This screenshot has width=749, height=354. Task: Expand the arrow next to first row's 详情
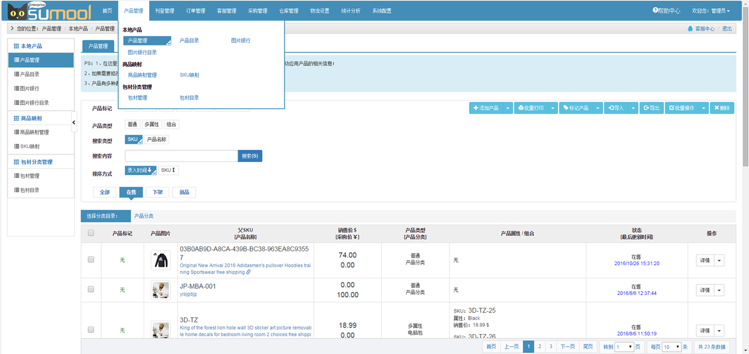[719, 260]
